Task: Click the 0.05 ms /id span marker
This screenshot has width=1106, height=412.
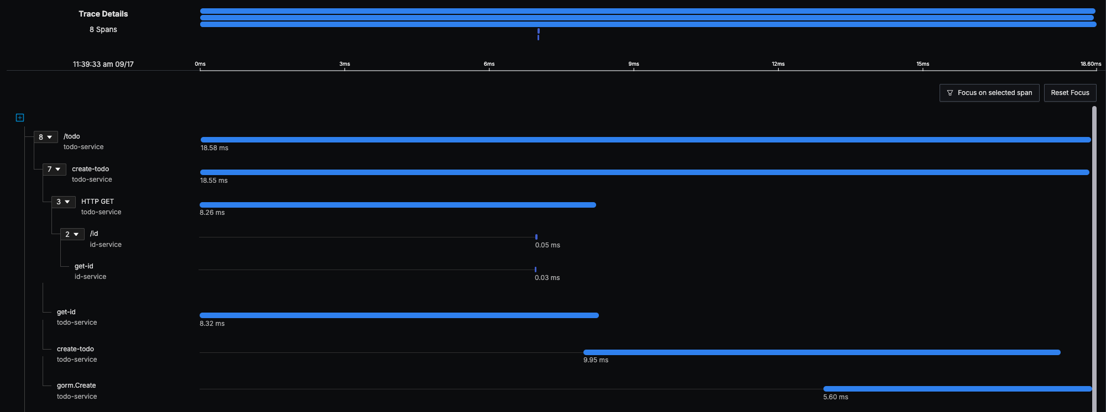Action: pos(536,237)
